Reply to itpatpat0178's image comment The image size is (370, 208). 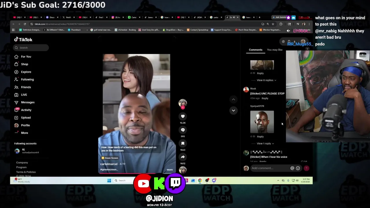260,137
